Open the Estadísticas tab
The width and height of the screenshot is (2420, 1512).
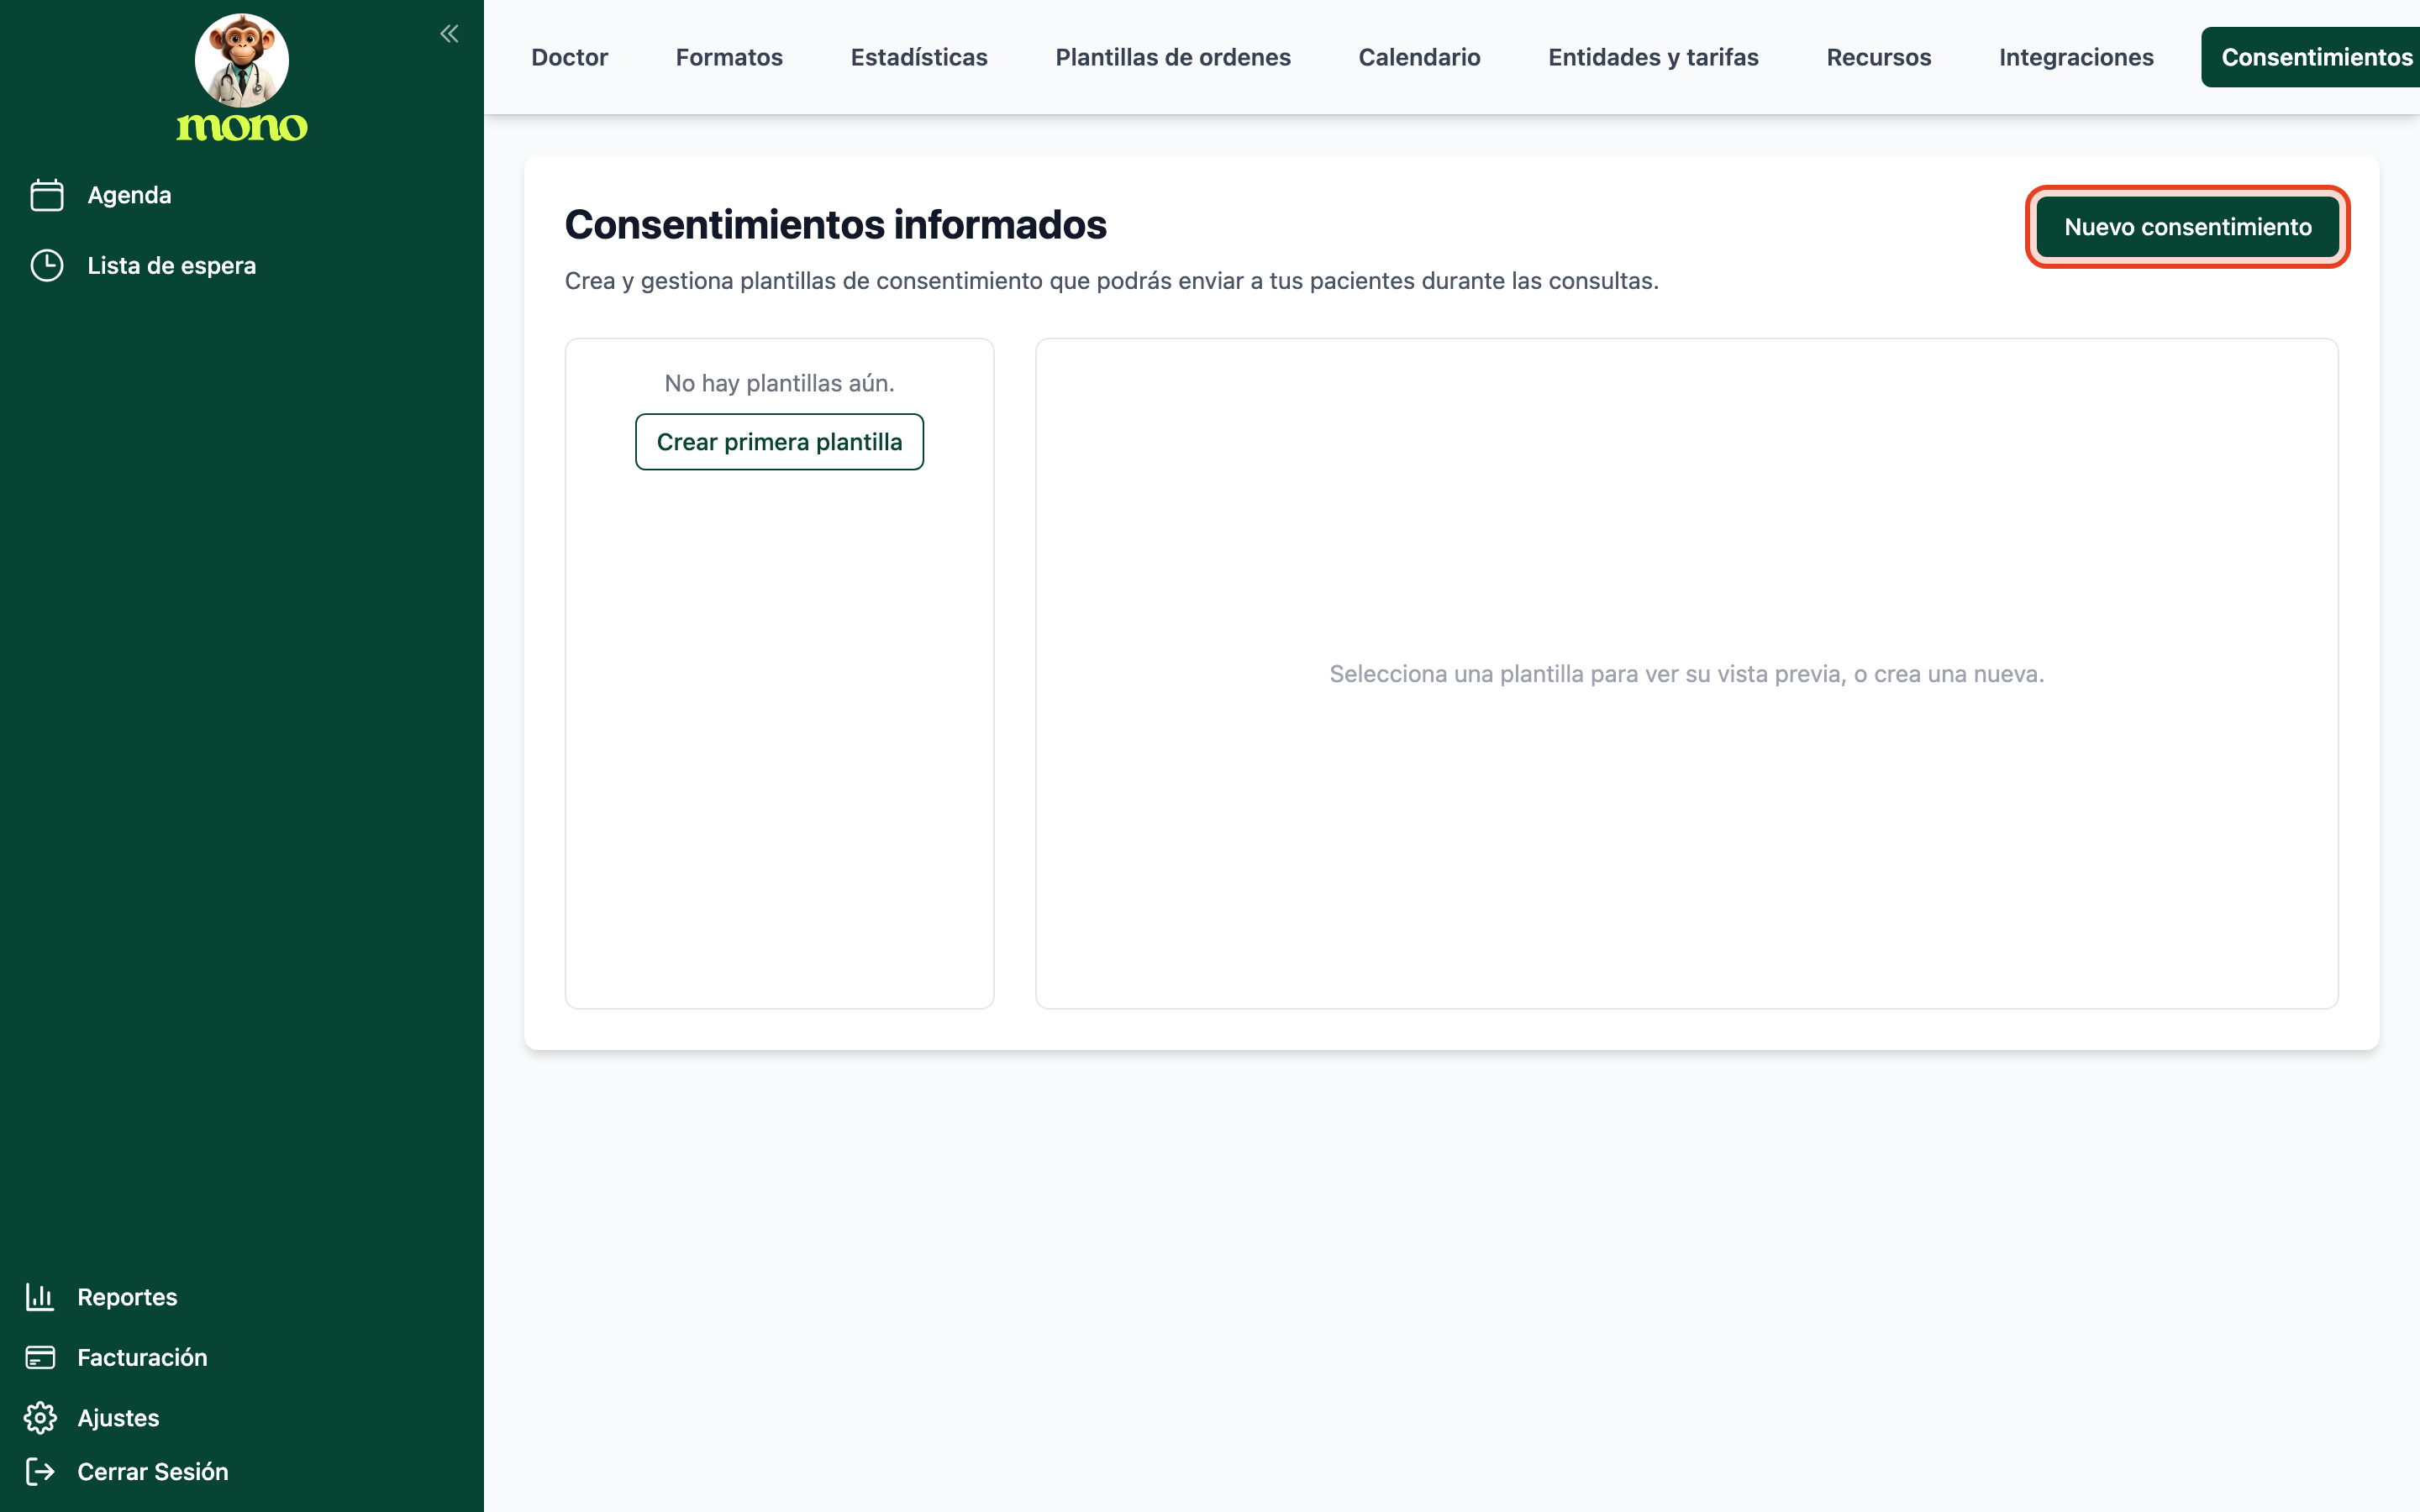click(x=919, y=57)
